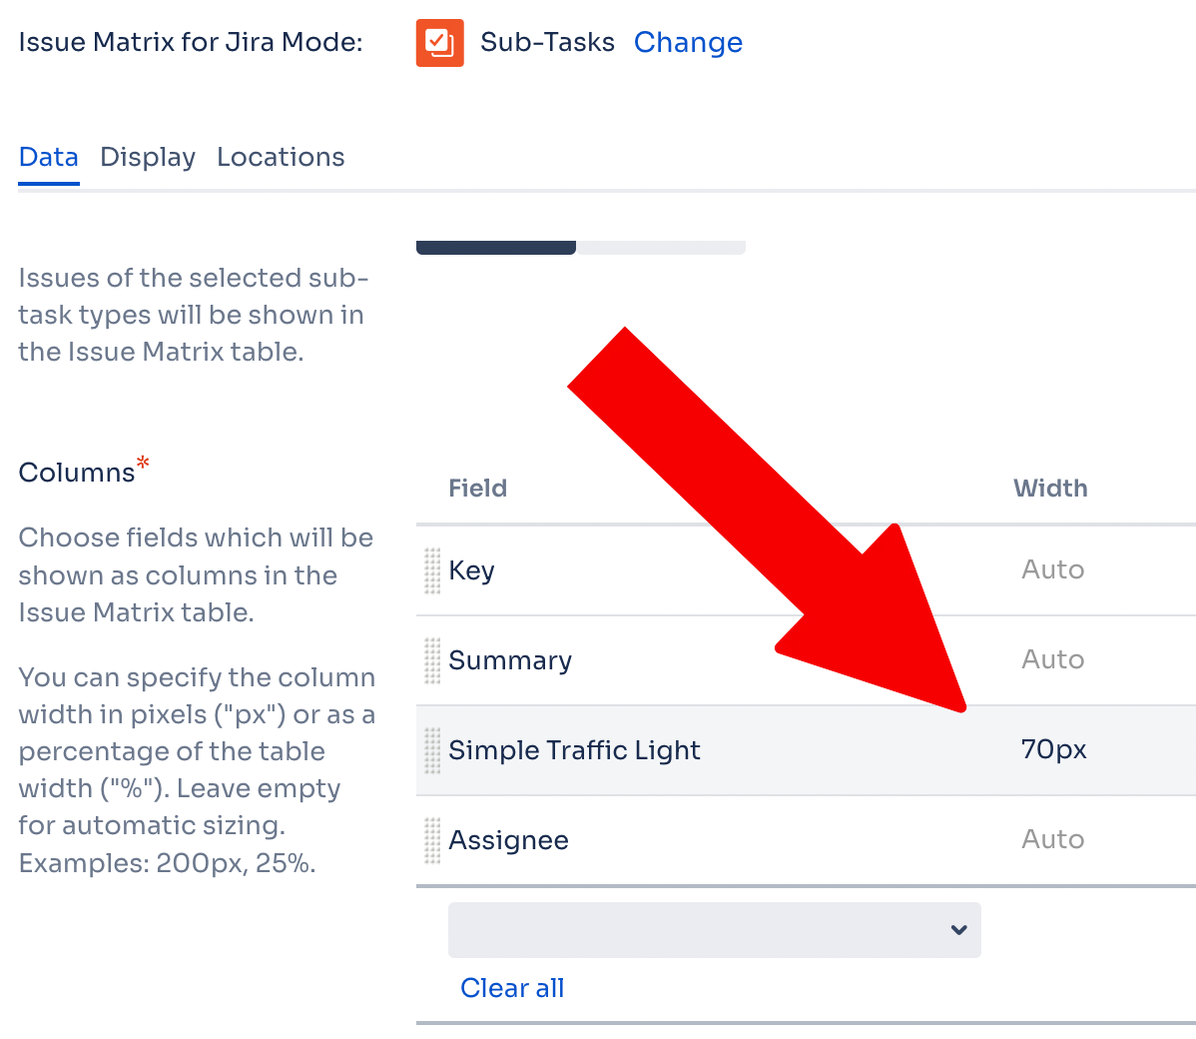The height and width of the screenshot is (1039, 1196).
Task: Grab the drag handle for Assignee row
Action: [432, 840]
